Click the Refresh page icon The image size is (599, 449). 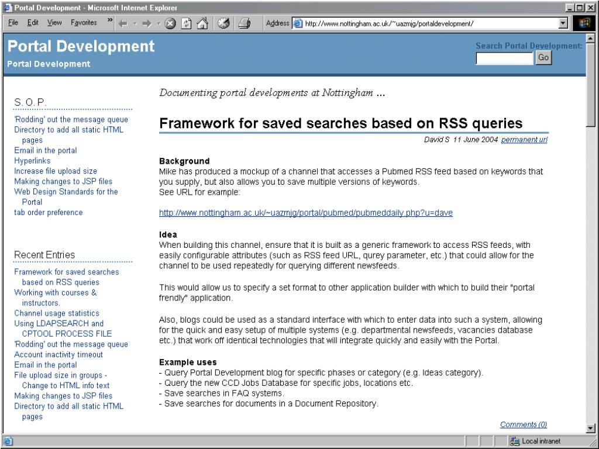click(186, 23)
